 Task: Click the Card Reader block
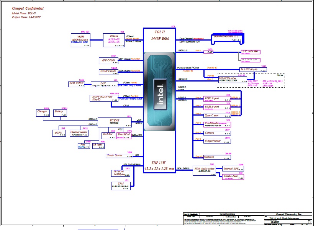[x=217, y=124]
